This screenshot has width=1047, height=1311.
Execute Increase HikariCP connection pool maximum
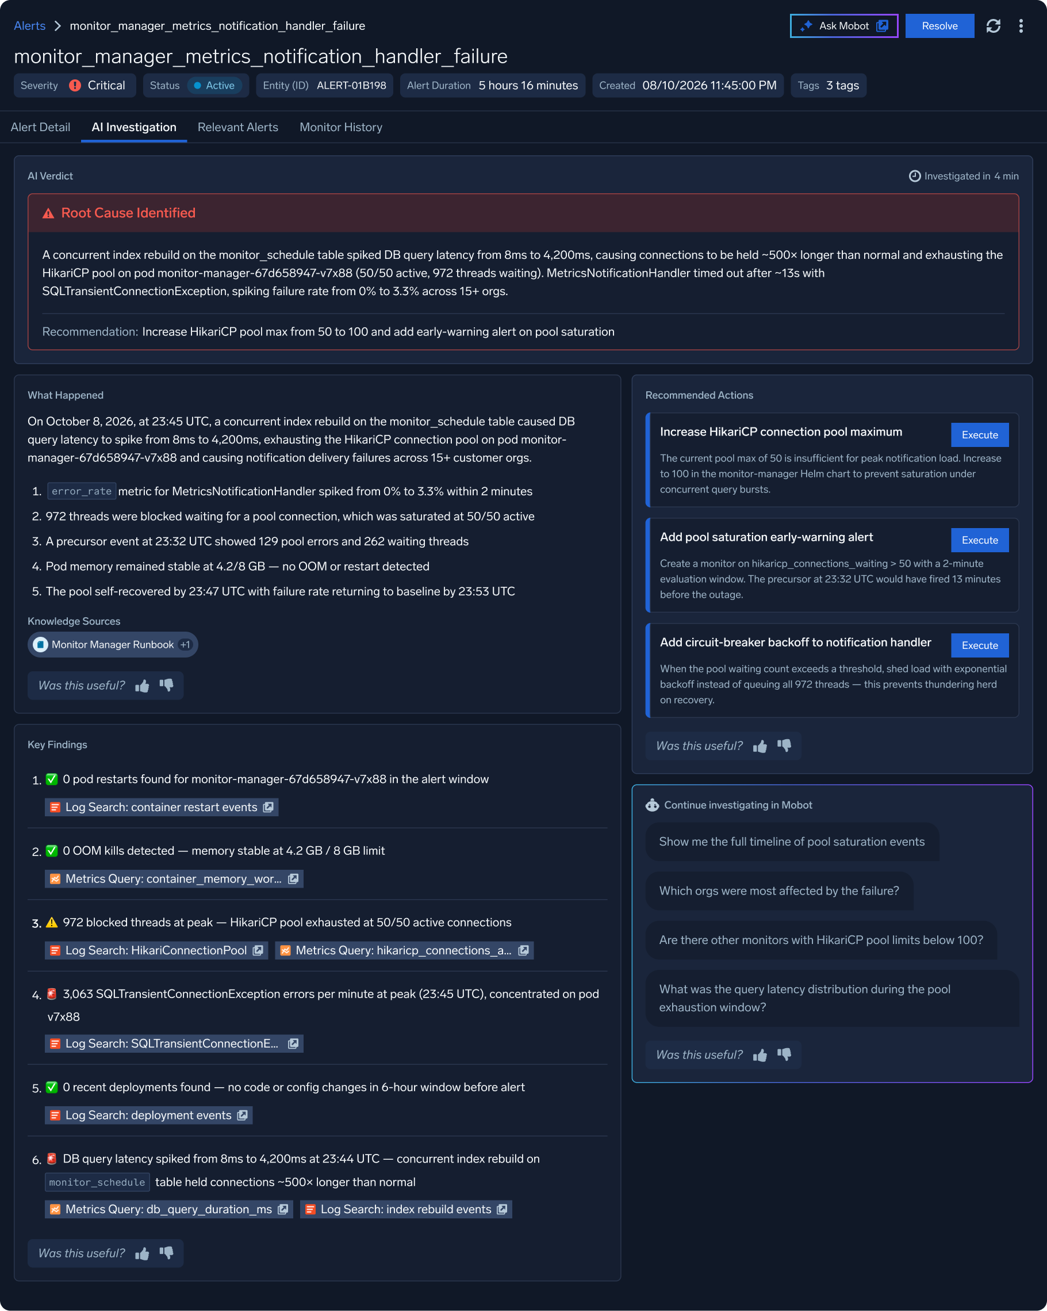coord(980,435)
